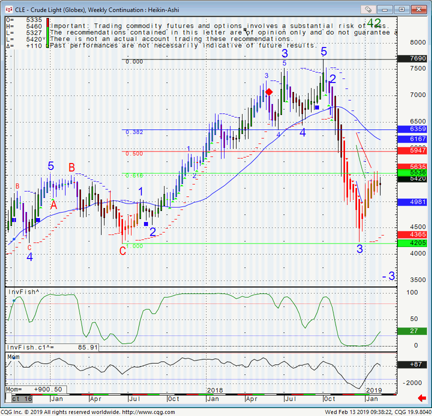Select the 0.618 Fibonacci level label
This screenshot has width=432, height=416.
(x=134, y=175)
